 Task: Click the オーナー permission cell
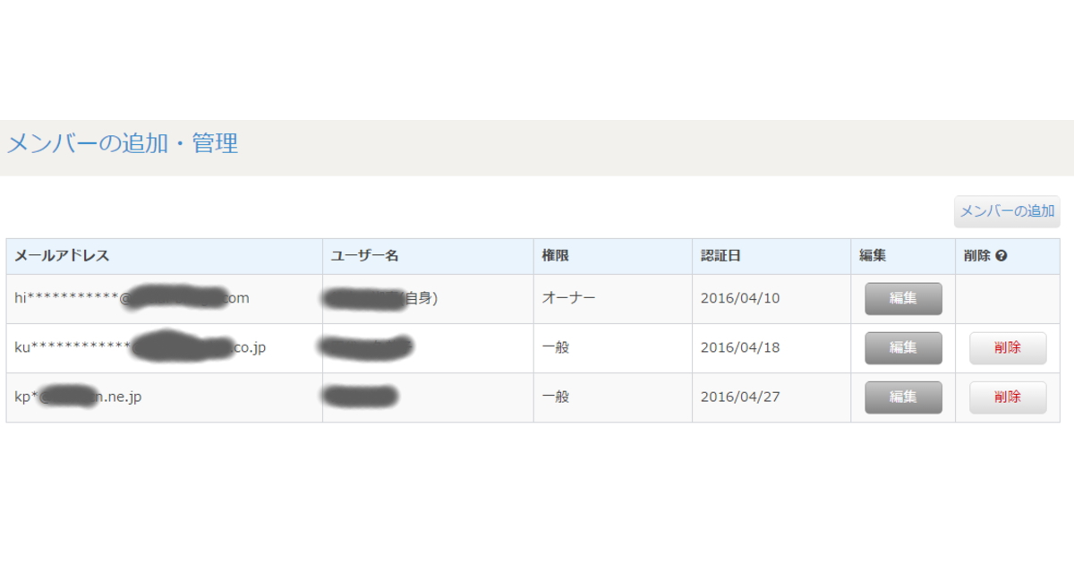click(613, 299)
